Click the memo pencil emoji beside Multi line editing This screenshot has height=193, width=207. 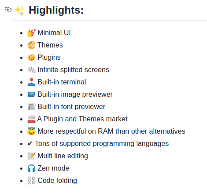coord(31,156)
